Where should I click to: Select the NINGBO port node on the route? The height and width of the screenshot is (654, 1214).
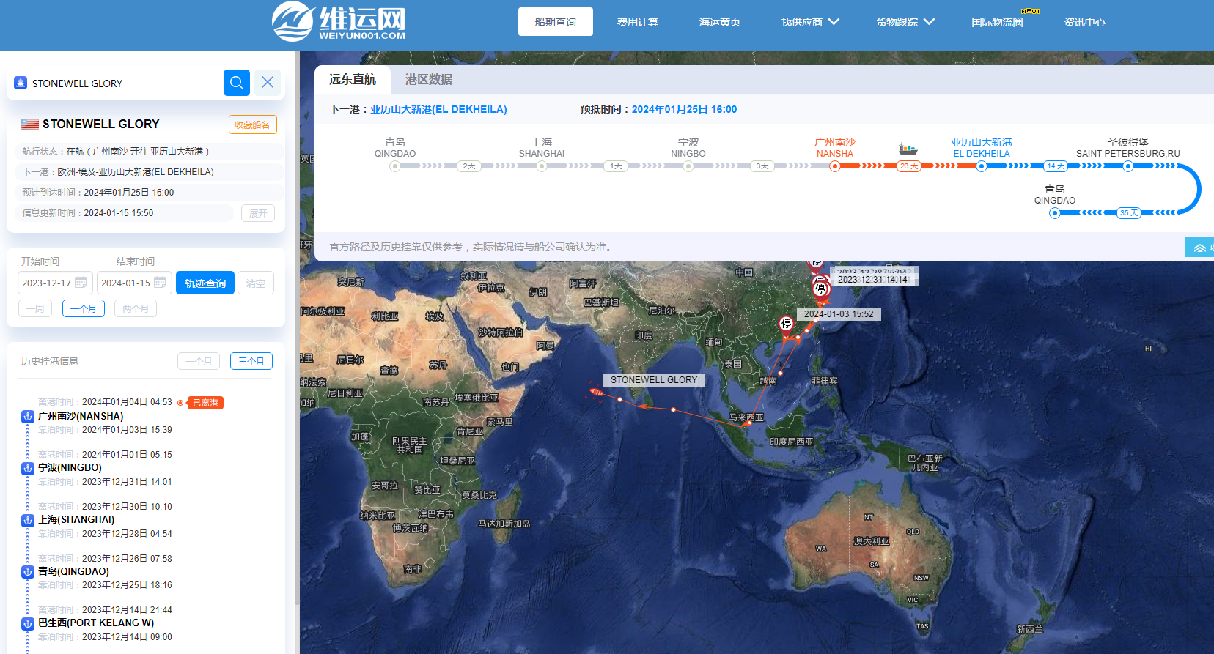688,166
